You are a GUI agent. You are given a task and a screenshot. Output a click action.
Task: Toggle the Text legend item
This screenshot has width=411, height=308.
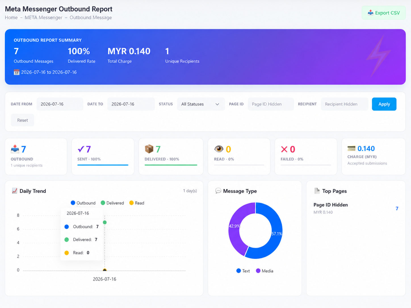pos(243,271)
